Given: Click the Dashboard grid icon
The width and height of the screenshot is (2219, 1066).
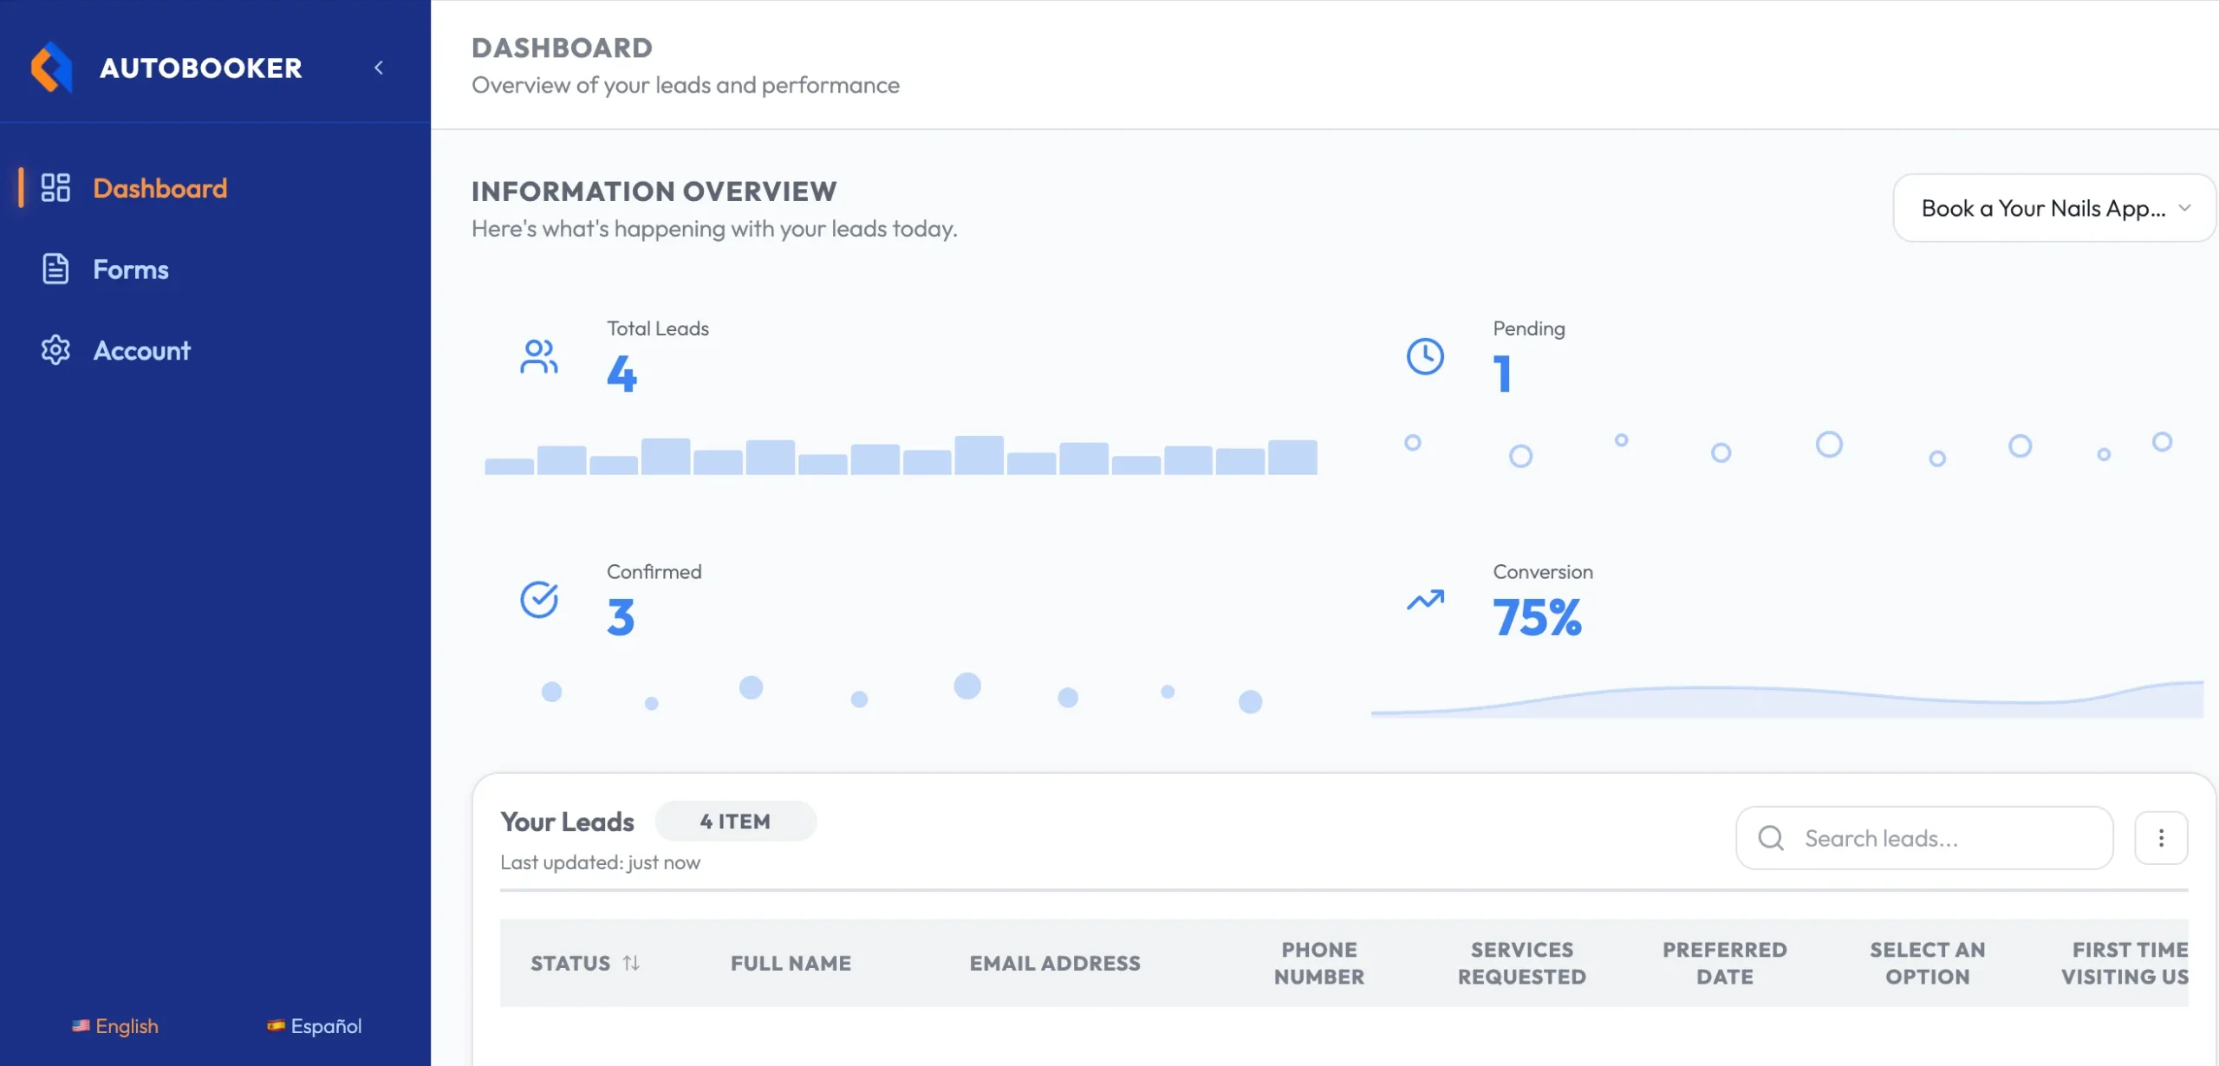Looking at the screenshot, I should tap(55, 188).
